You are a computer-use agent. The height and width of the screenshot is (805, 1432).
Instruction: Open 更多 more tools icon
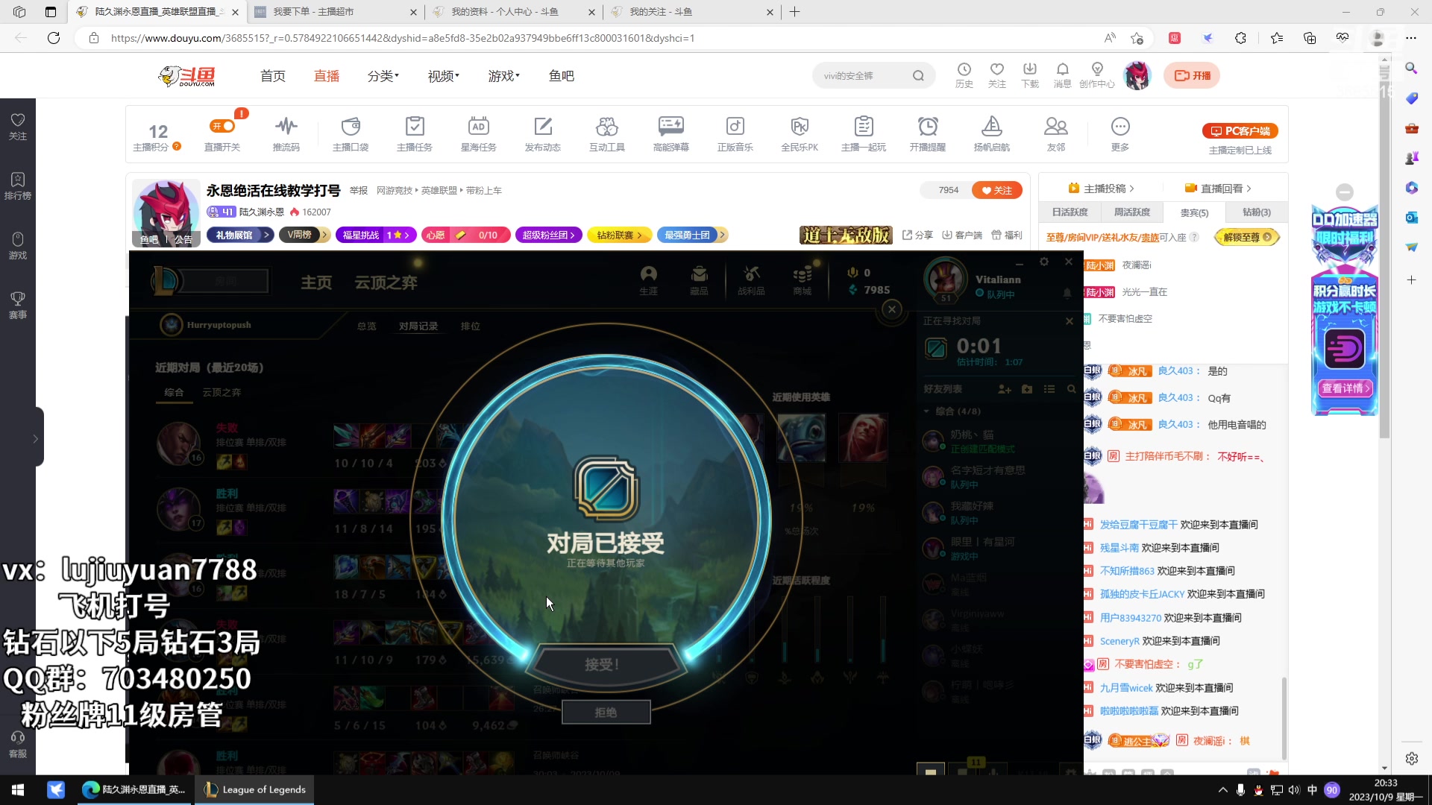pos(1120,133)
